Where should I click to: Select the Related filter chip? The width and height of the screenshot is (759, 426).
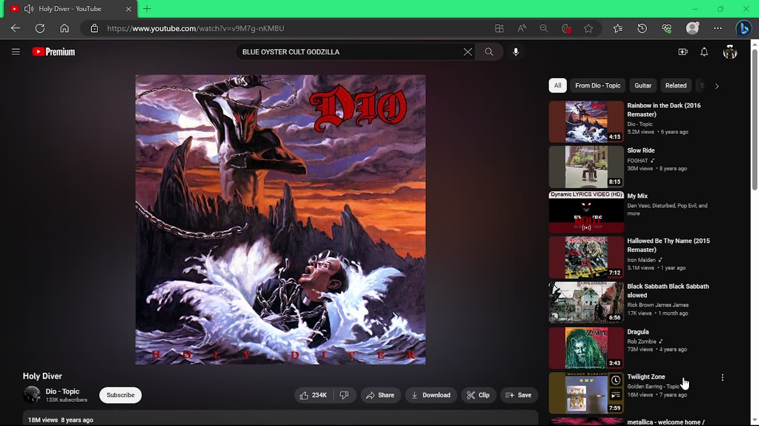coord(675,86)
